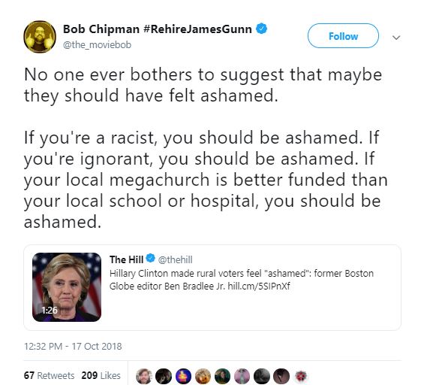Open the hill.cm/5SIPnXf article link
424x385 pixels.
pos(259,286)
